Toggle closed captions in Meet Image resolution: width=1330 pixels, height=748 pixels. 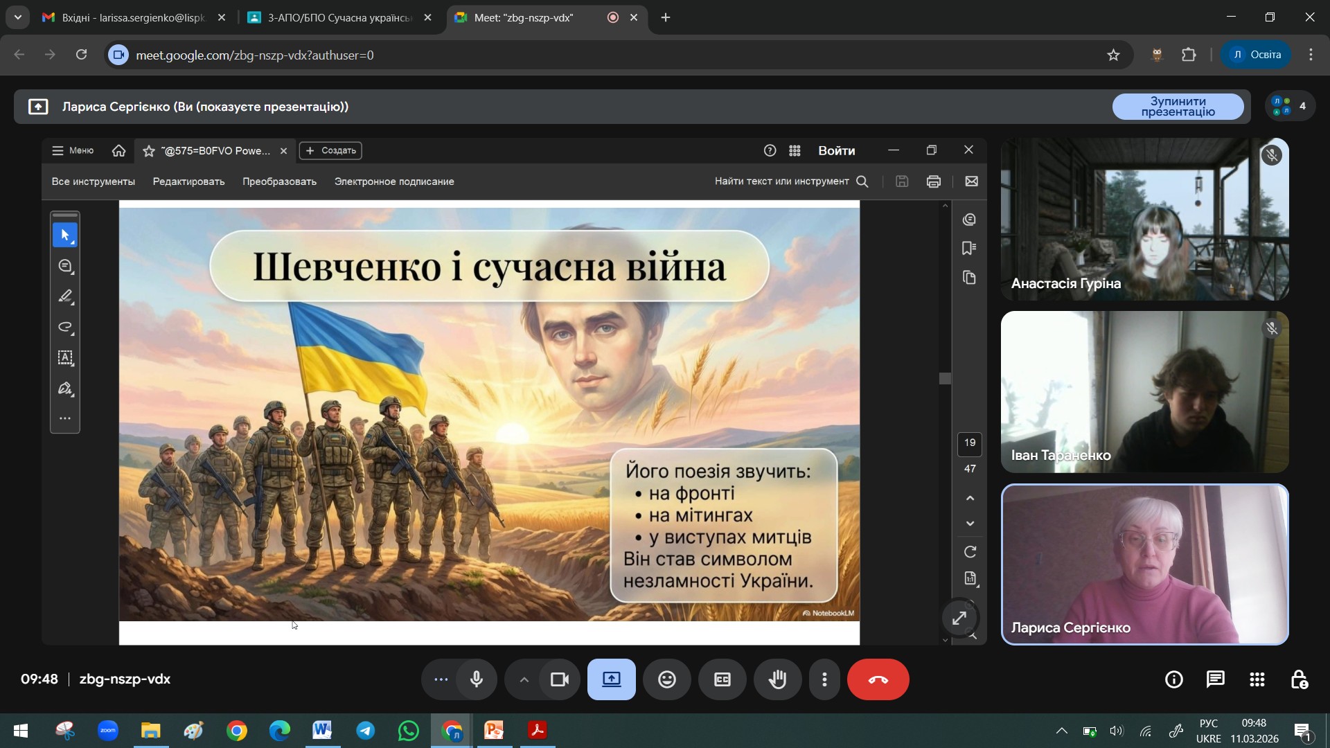point(722,679)
